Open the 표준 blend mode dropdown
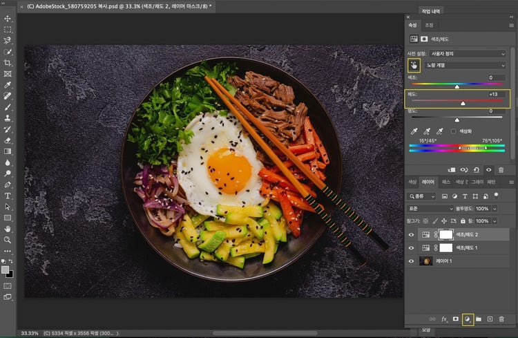The width and height of the screenshot is (518, 338). pyautogui.click(x=430, y=208)
